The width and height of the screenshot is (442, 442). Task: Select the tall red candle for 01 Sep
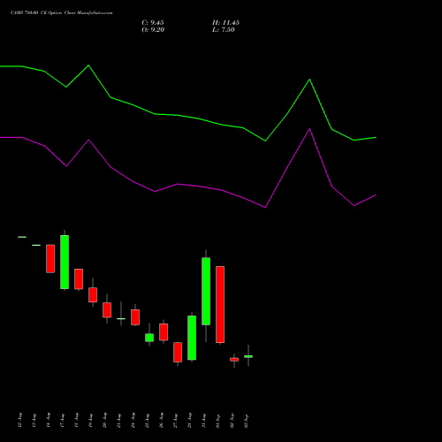[x=220, y=304]
